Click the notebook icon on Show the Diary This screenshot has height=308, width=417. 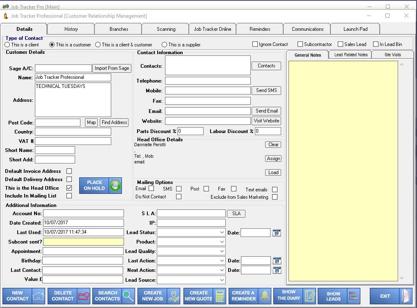pyautogui.click(x=309, y=296)
